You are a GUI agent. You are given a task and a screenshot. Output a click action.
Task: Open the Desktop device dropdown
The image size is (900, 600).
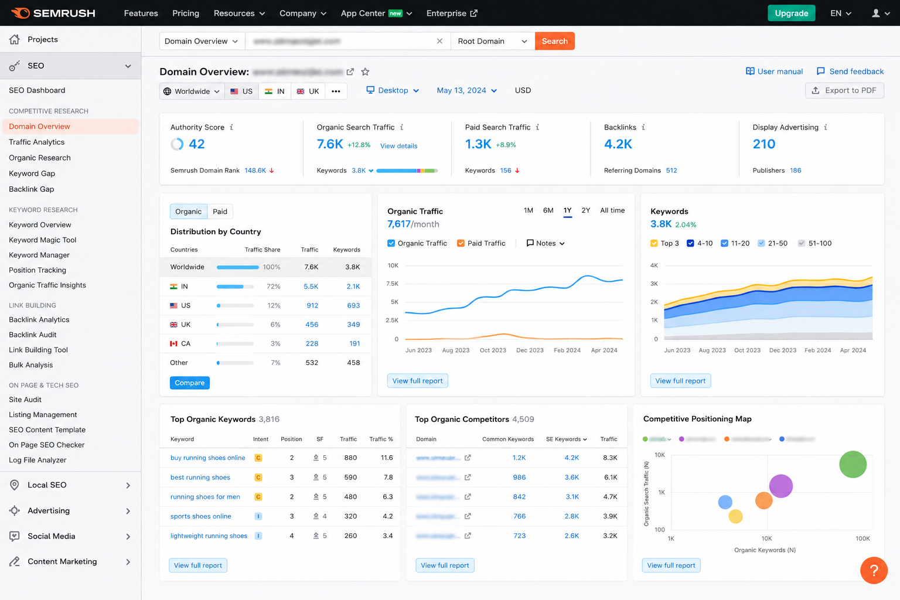click(393, 90)
